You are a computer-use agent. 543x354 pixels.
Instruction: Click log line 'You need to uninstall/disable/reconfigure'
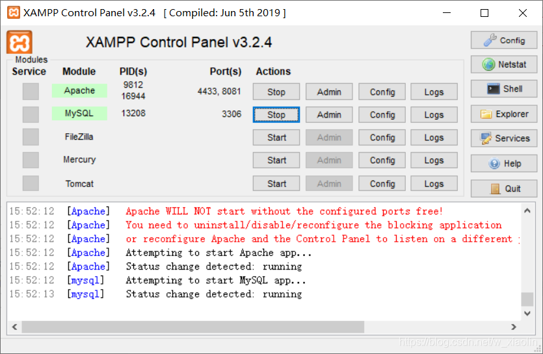pyautogui.click(x=313, y=225)
